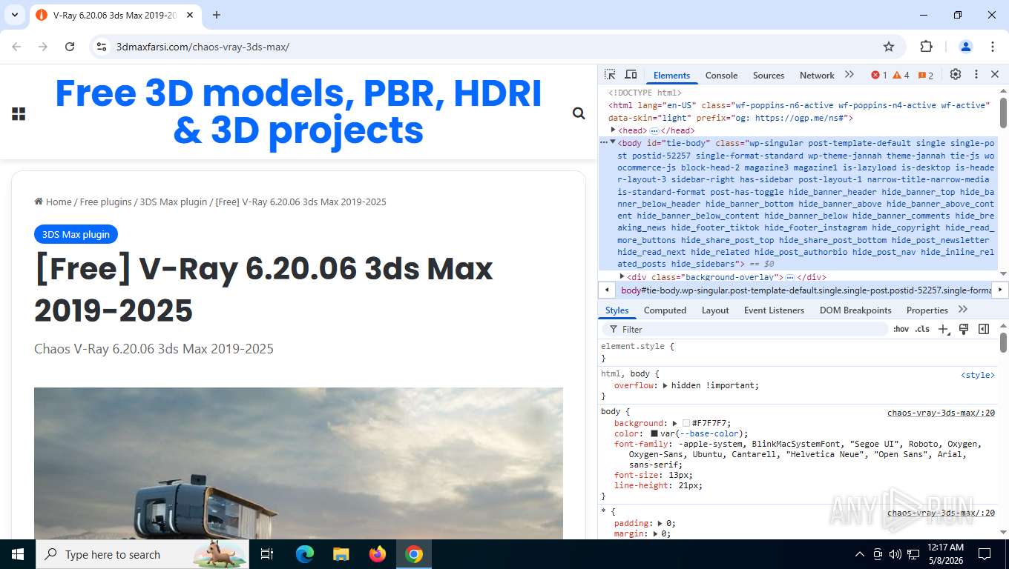Open Windows Start menu
This screenshot has height=569, width=1009.
pyautogui.click(x=17, y=554)
